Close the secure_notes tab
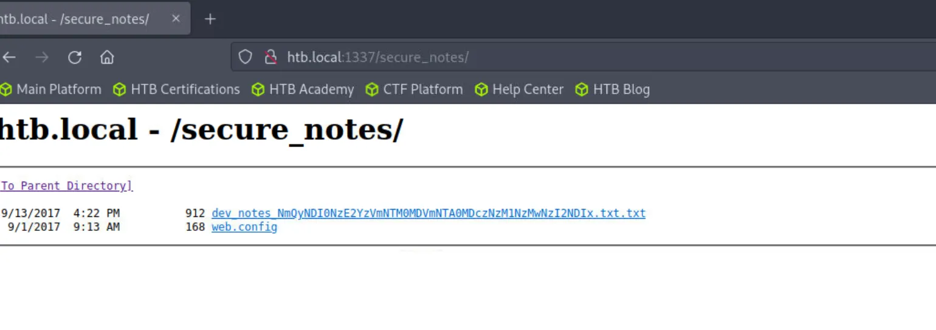936x330 pixels. [x=176, y=18]
